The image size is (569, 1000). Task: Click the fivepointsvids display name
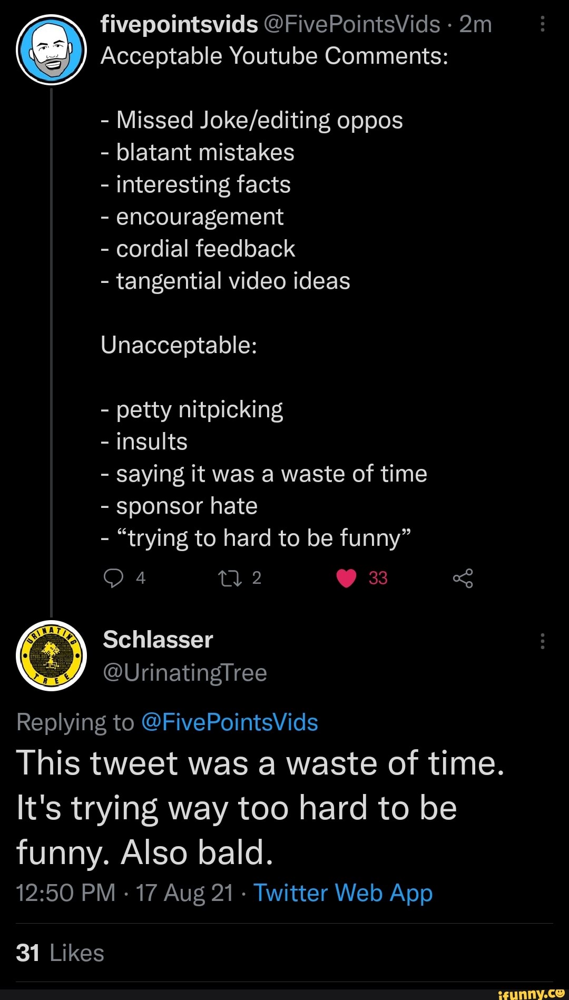pyautogui.click(x=179, y=24)
